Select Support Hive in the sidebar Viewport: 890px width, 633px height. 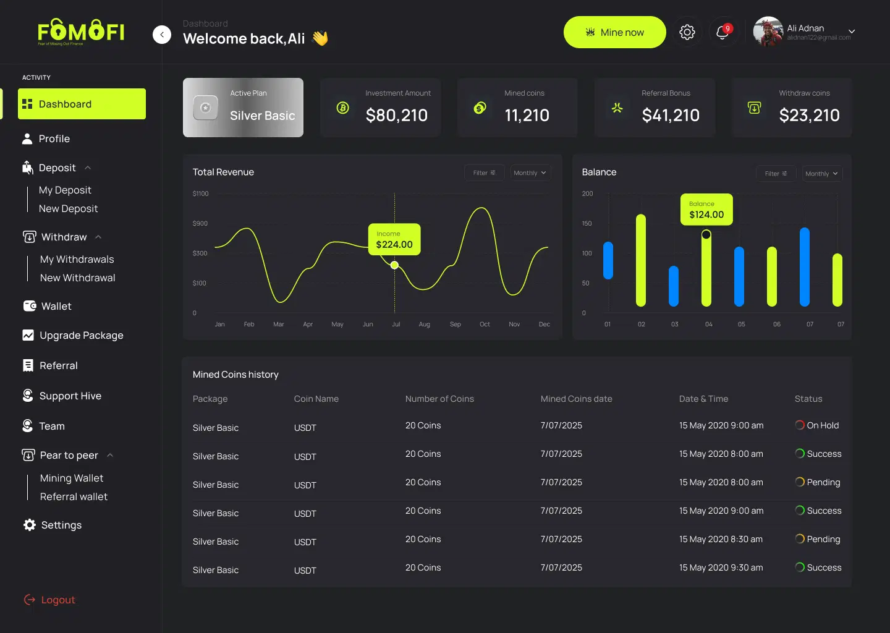tap(70, 396)
